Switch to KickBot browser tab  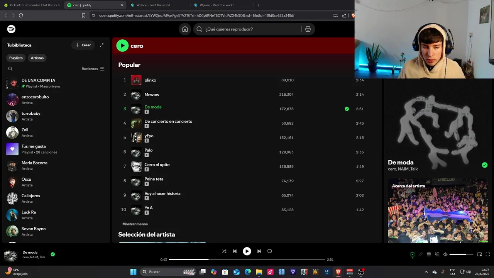pyautogui.click(x=32, y=5)
